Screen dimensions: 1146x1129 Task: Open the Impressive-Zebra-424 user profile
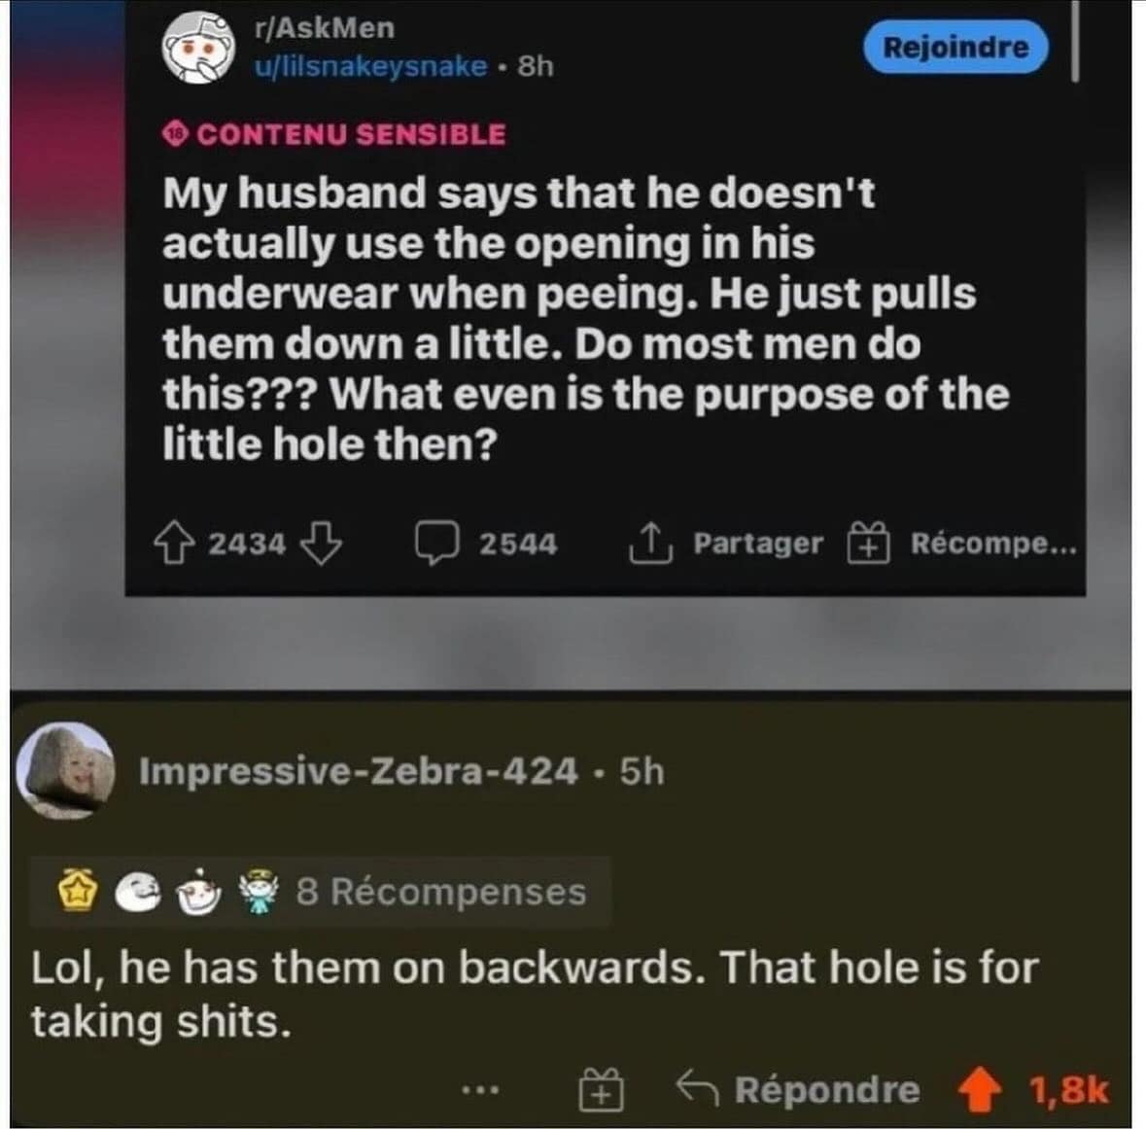pos(358,771)
